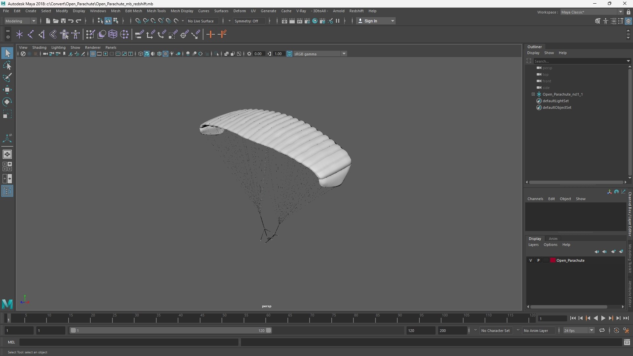Open the Channels menu in Channel Box
The height and width of the screenshot is (356, 633).
click(x=535, y=199)
